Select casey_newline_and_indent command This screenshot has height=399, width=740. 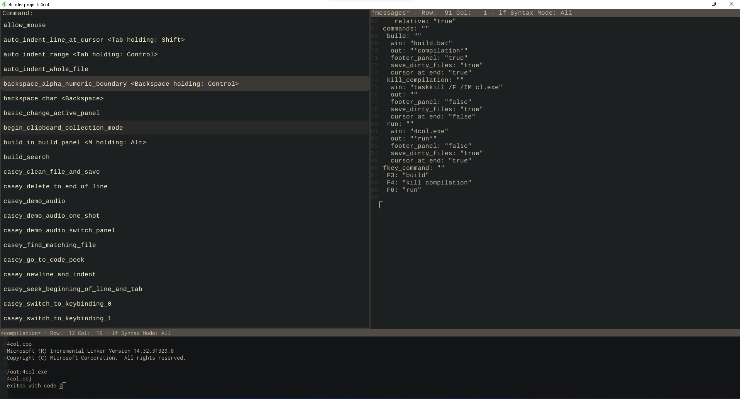185,274
